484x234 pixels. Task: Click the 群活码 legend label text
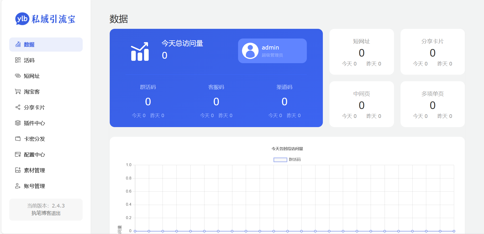click(x=295, y=160)
